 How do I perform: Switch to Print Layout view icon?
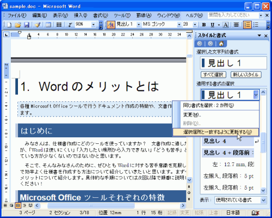point(18,205)
